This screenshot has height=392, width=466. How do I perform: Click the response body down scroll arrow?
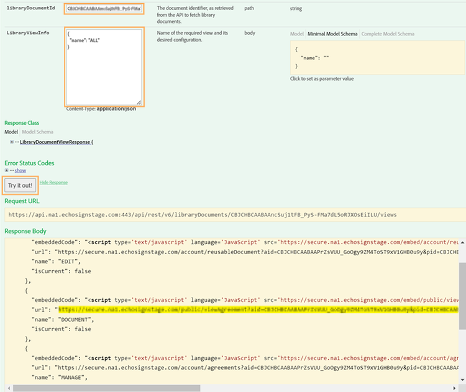(x=462, y=380)
